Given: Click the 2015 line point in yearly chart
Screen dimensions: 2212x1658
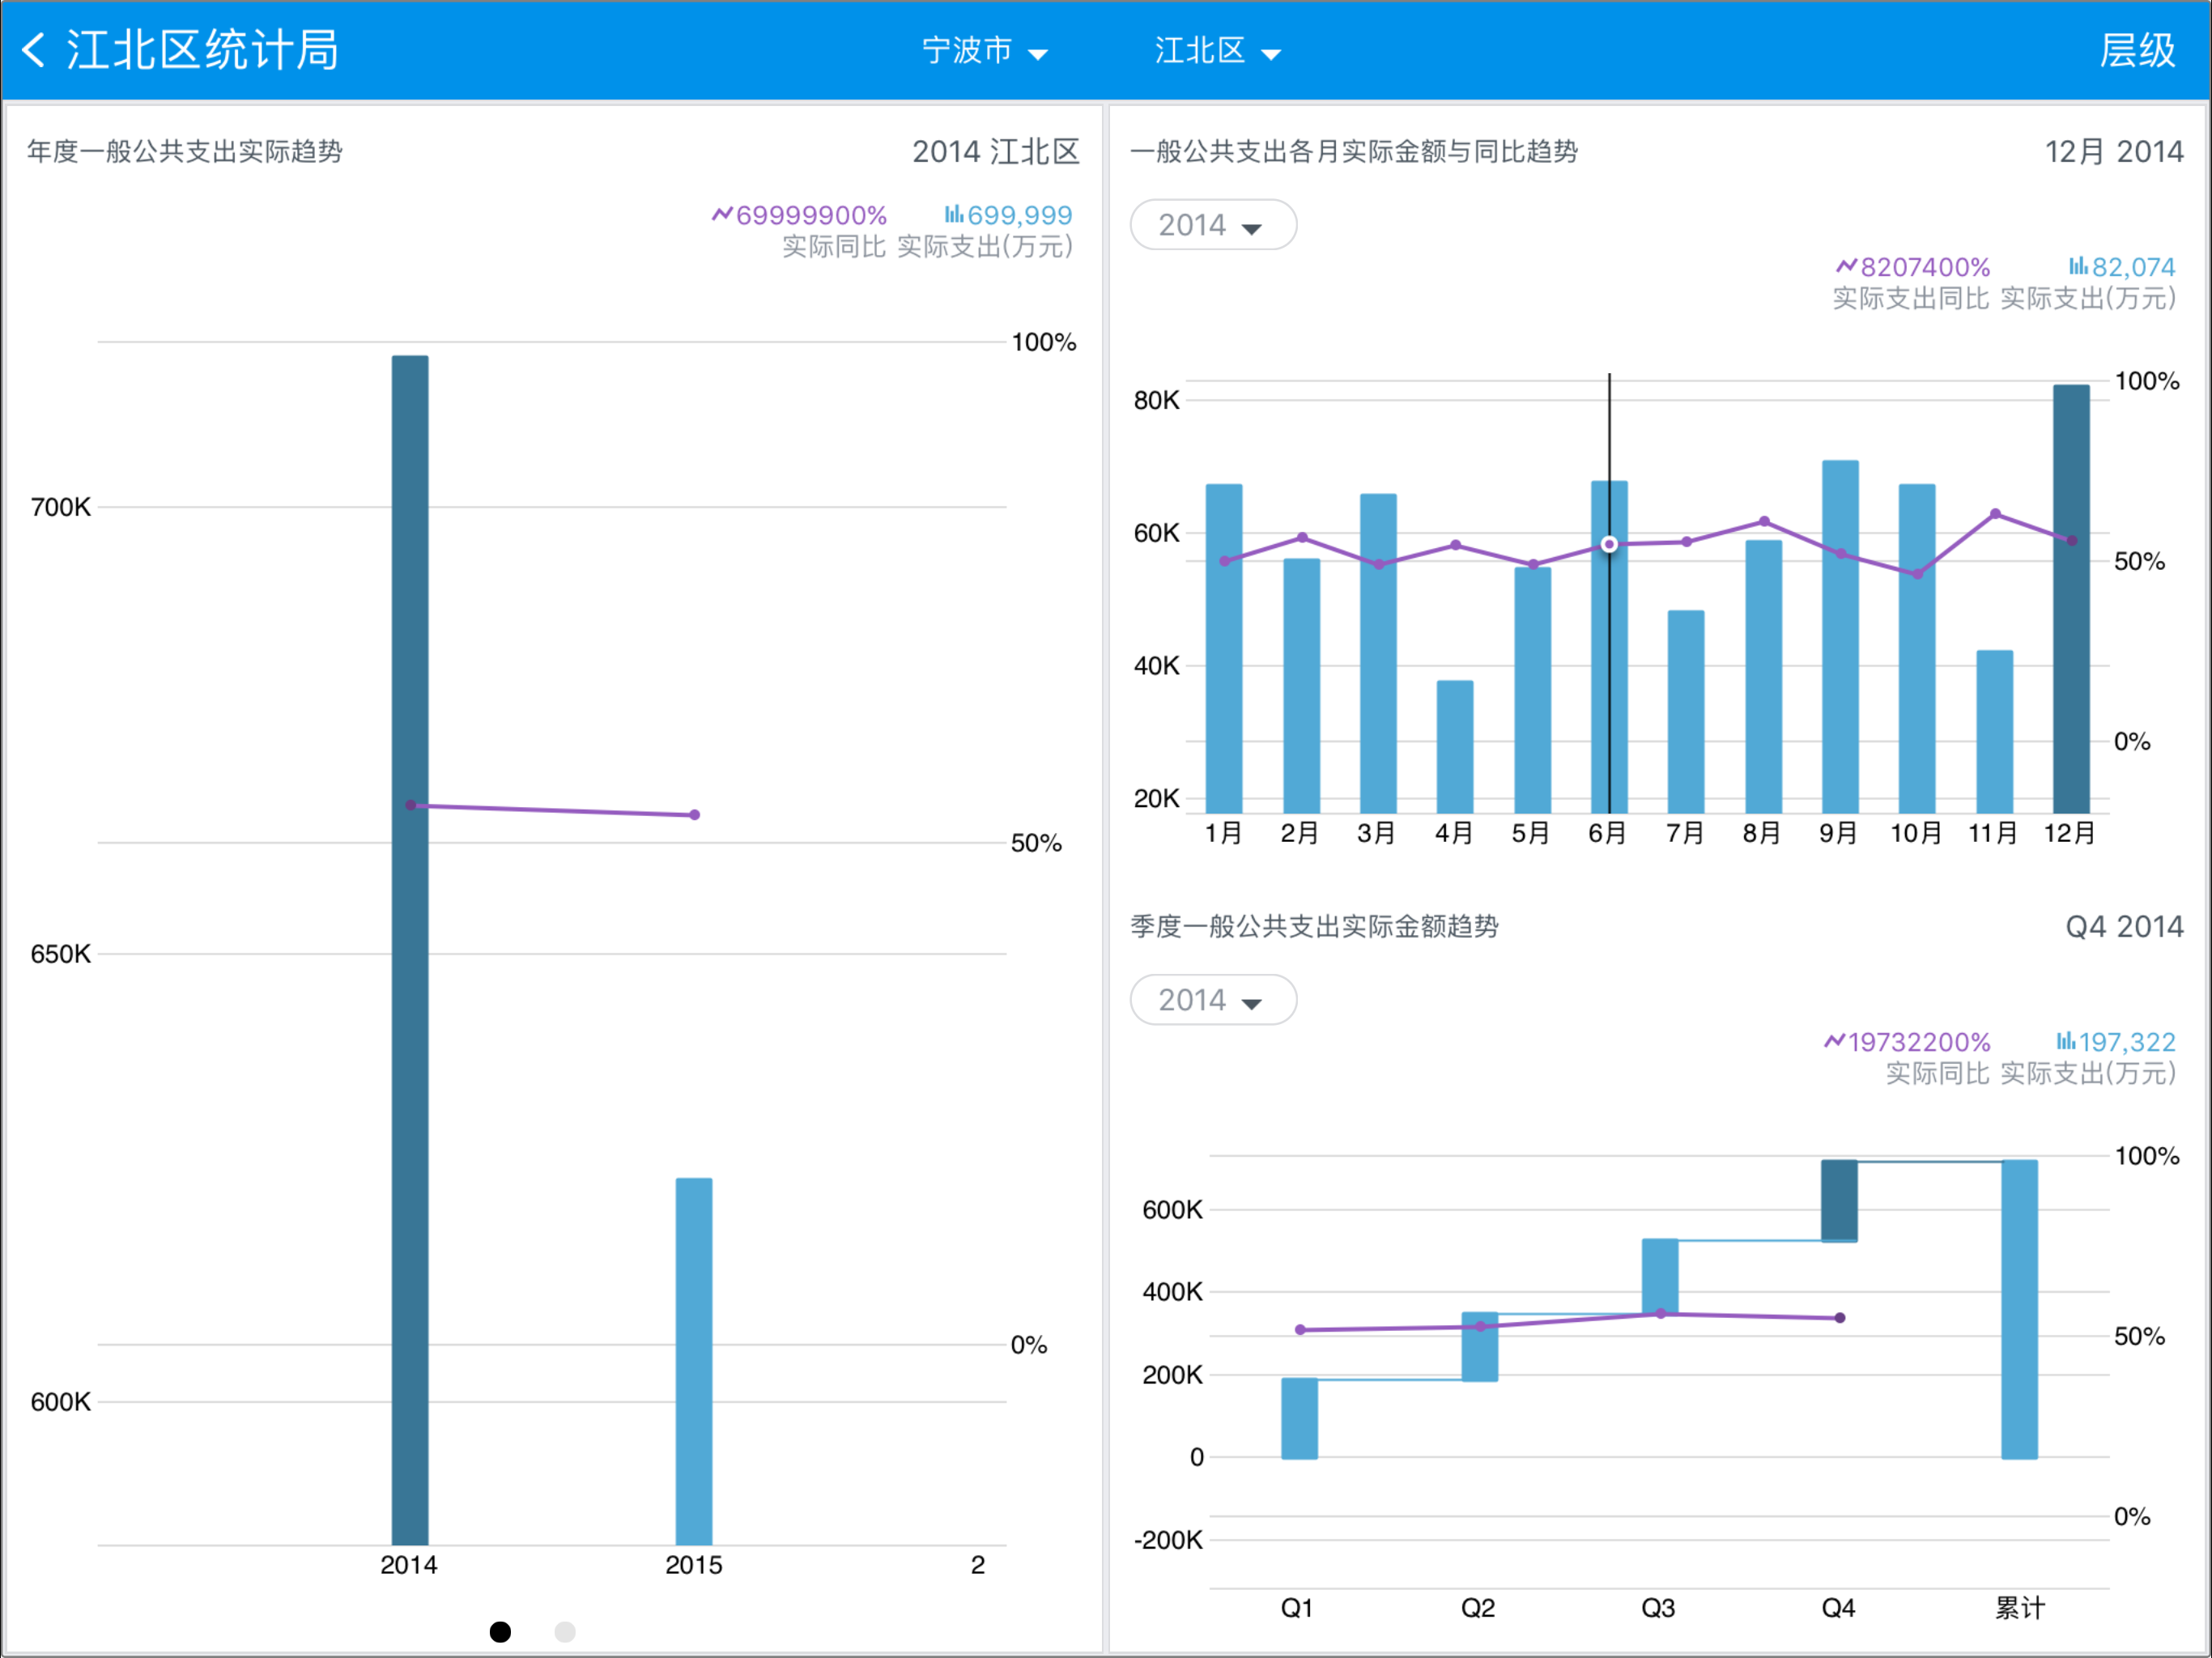Looking at the screenshot, I should (x=694, y=815).
